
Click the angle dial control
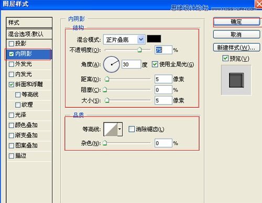tap(112, 64)
